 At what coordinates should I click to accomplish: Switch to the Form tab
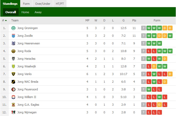(26, 4)
